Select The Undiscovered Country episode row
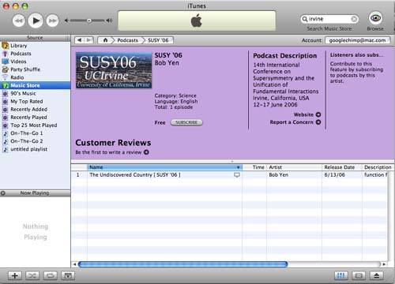Image resolution: width=395 pixels, height=284 pixels. 229,175
